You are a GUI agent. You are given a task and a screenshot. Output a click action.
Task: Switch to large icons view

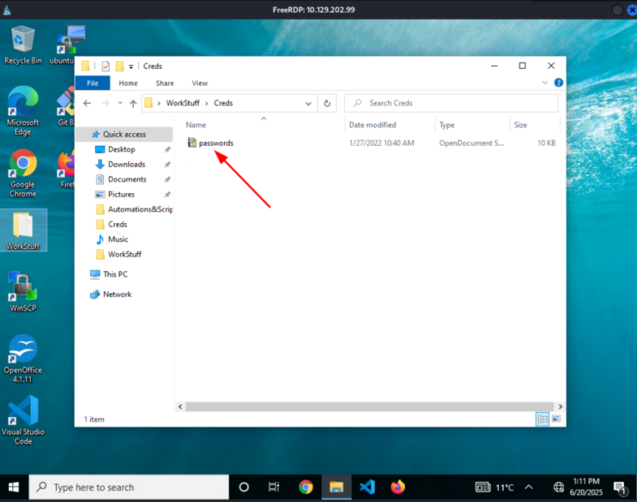(x=555, y=419)
